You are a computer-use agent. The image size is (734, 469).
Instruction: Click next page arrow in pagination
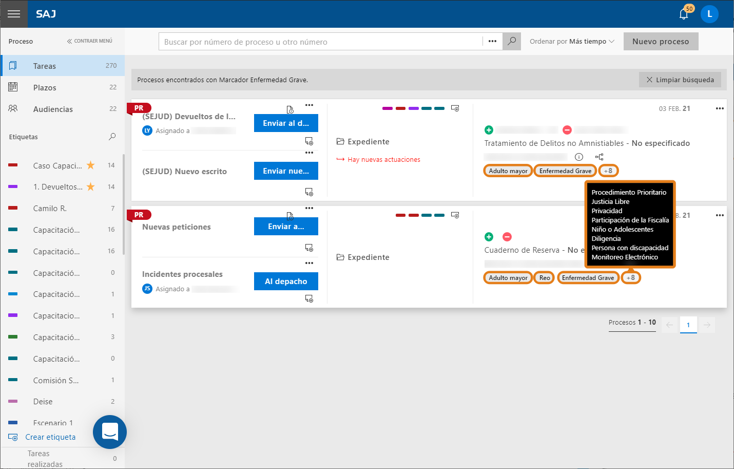(x=707, y=325)
